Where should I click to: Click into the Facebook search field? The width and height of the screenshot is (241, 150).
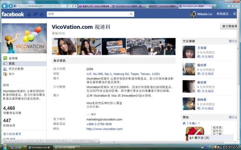pos(88,14)
